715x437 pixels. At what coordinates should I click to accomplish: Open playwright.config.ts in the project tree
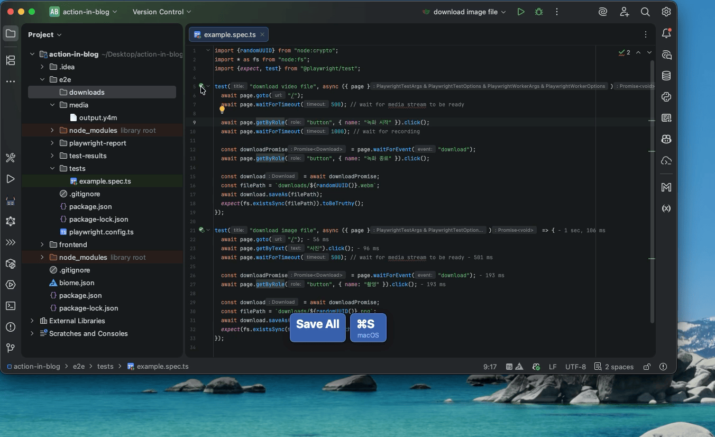101,232
